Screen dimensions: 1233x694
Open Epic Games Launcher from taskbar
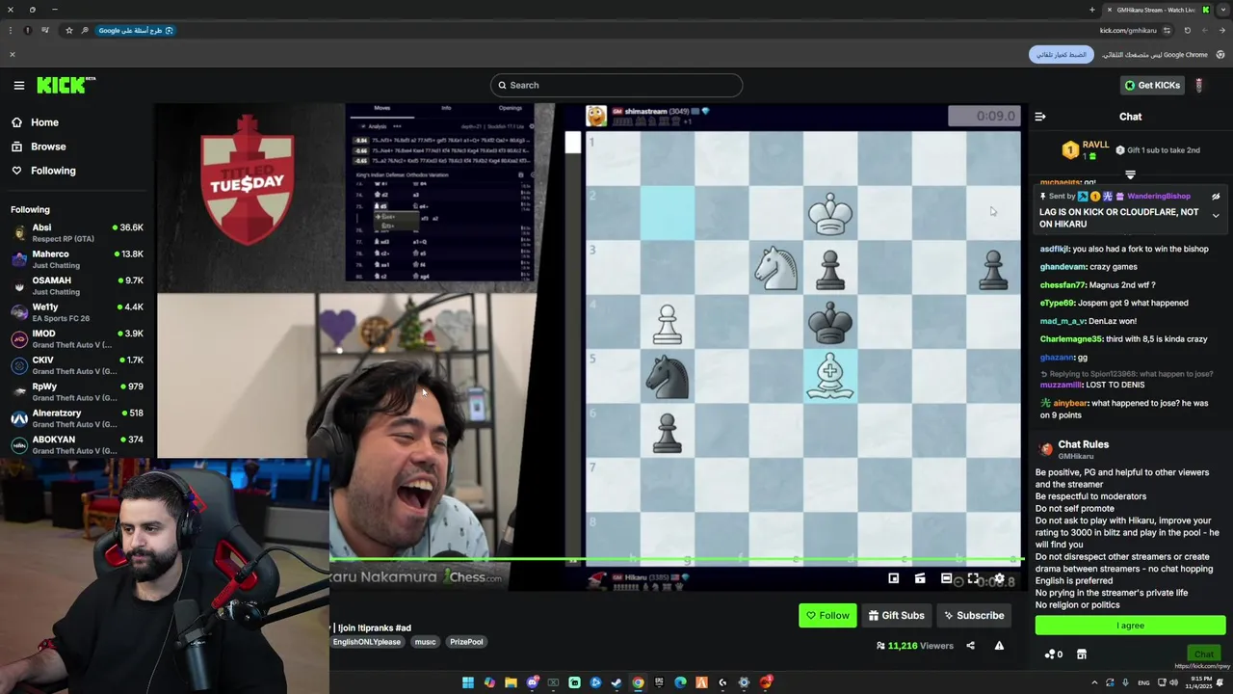(x=659, y=682)
